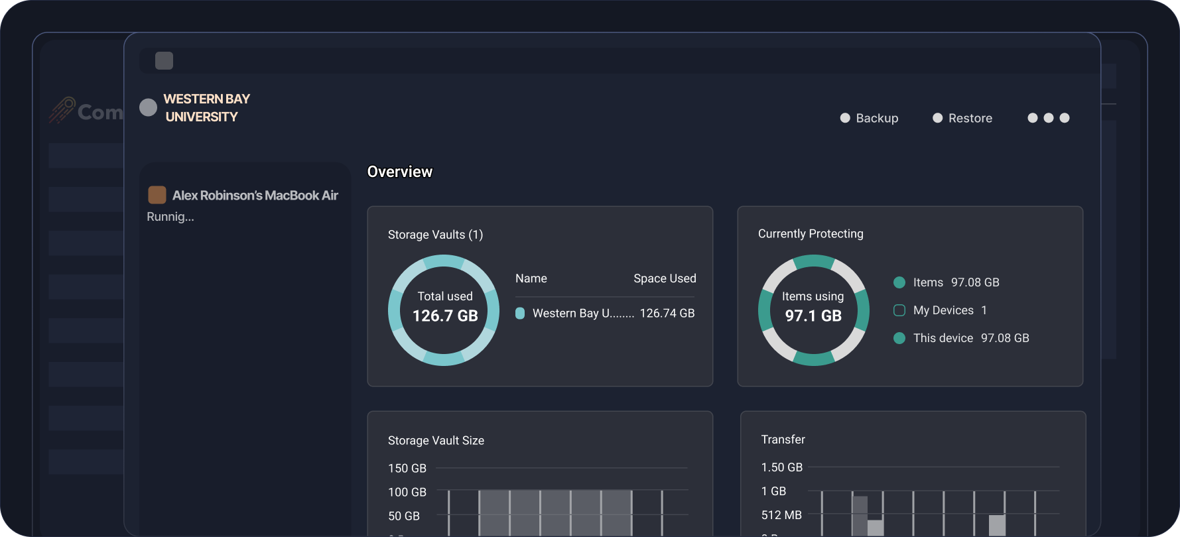Toggle the Items legend indicator
The width and height of the screenshot is (1180, 537).
pos(899,282)
